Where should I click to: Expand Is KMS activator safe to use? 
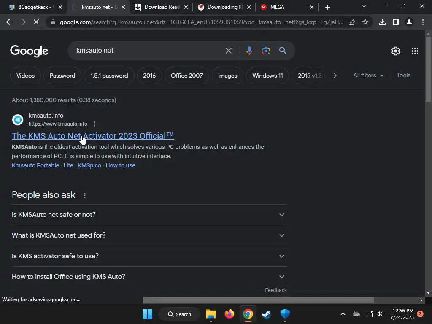click(x=149, y=256)
